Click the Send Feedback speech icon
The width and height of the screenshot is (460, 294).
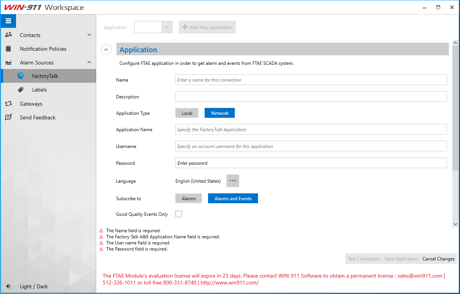(x=8, y=117)
